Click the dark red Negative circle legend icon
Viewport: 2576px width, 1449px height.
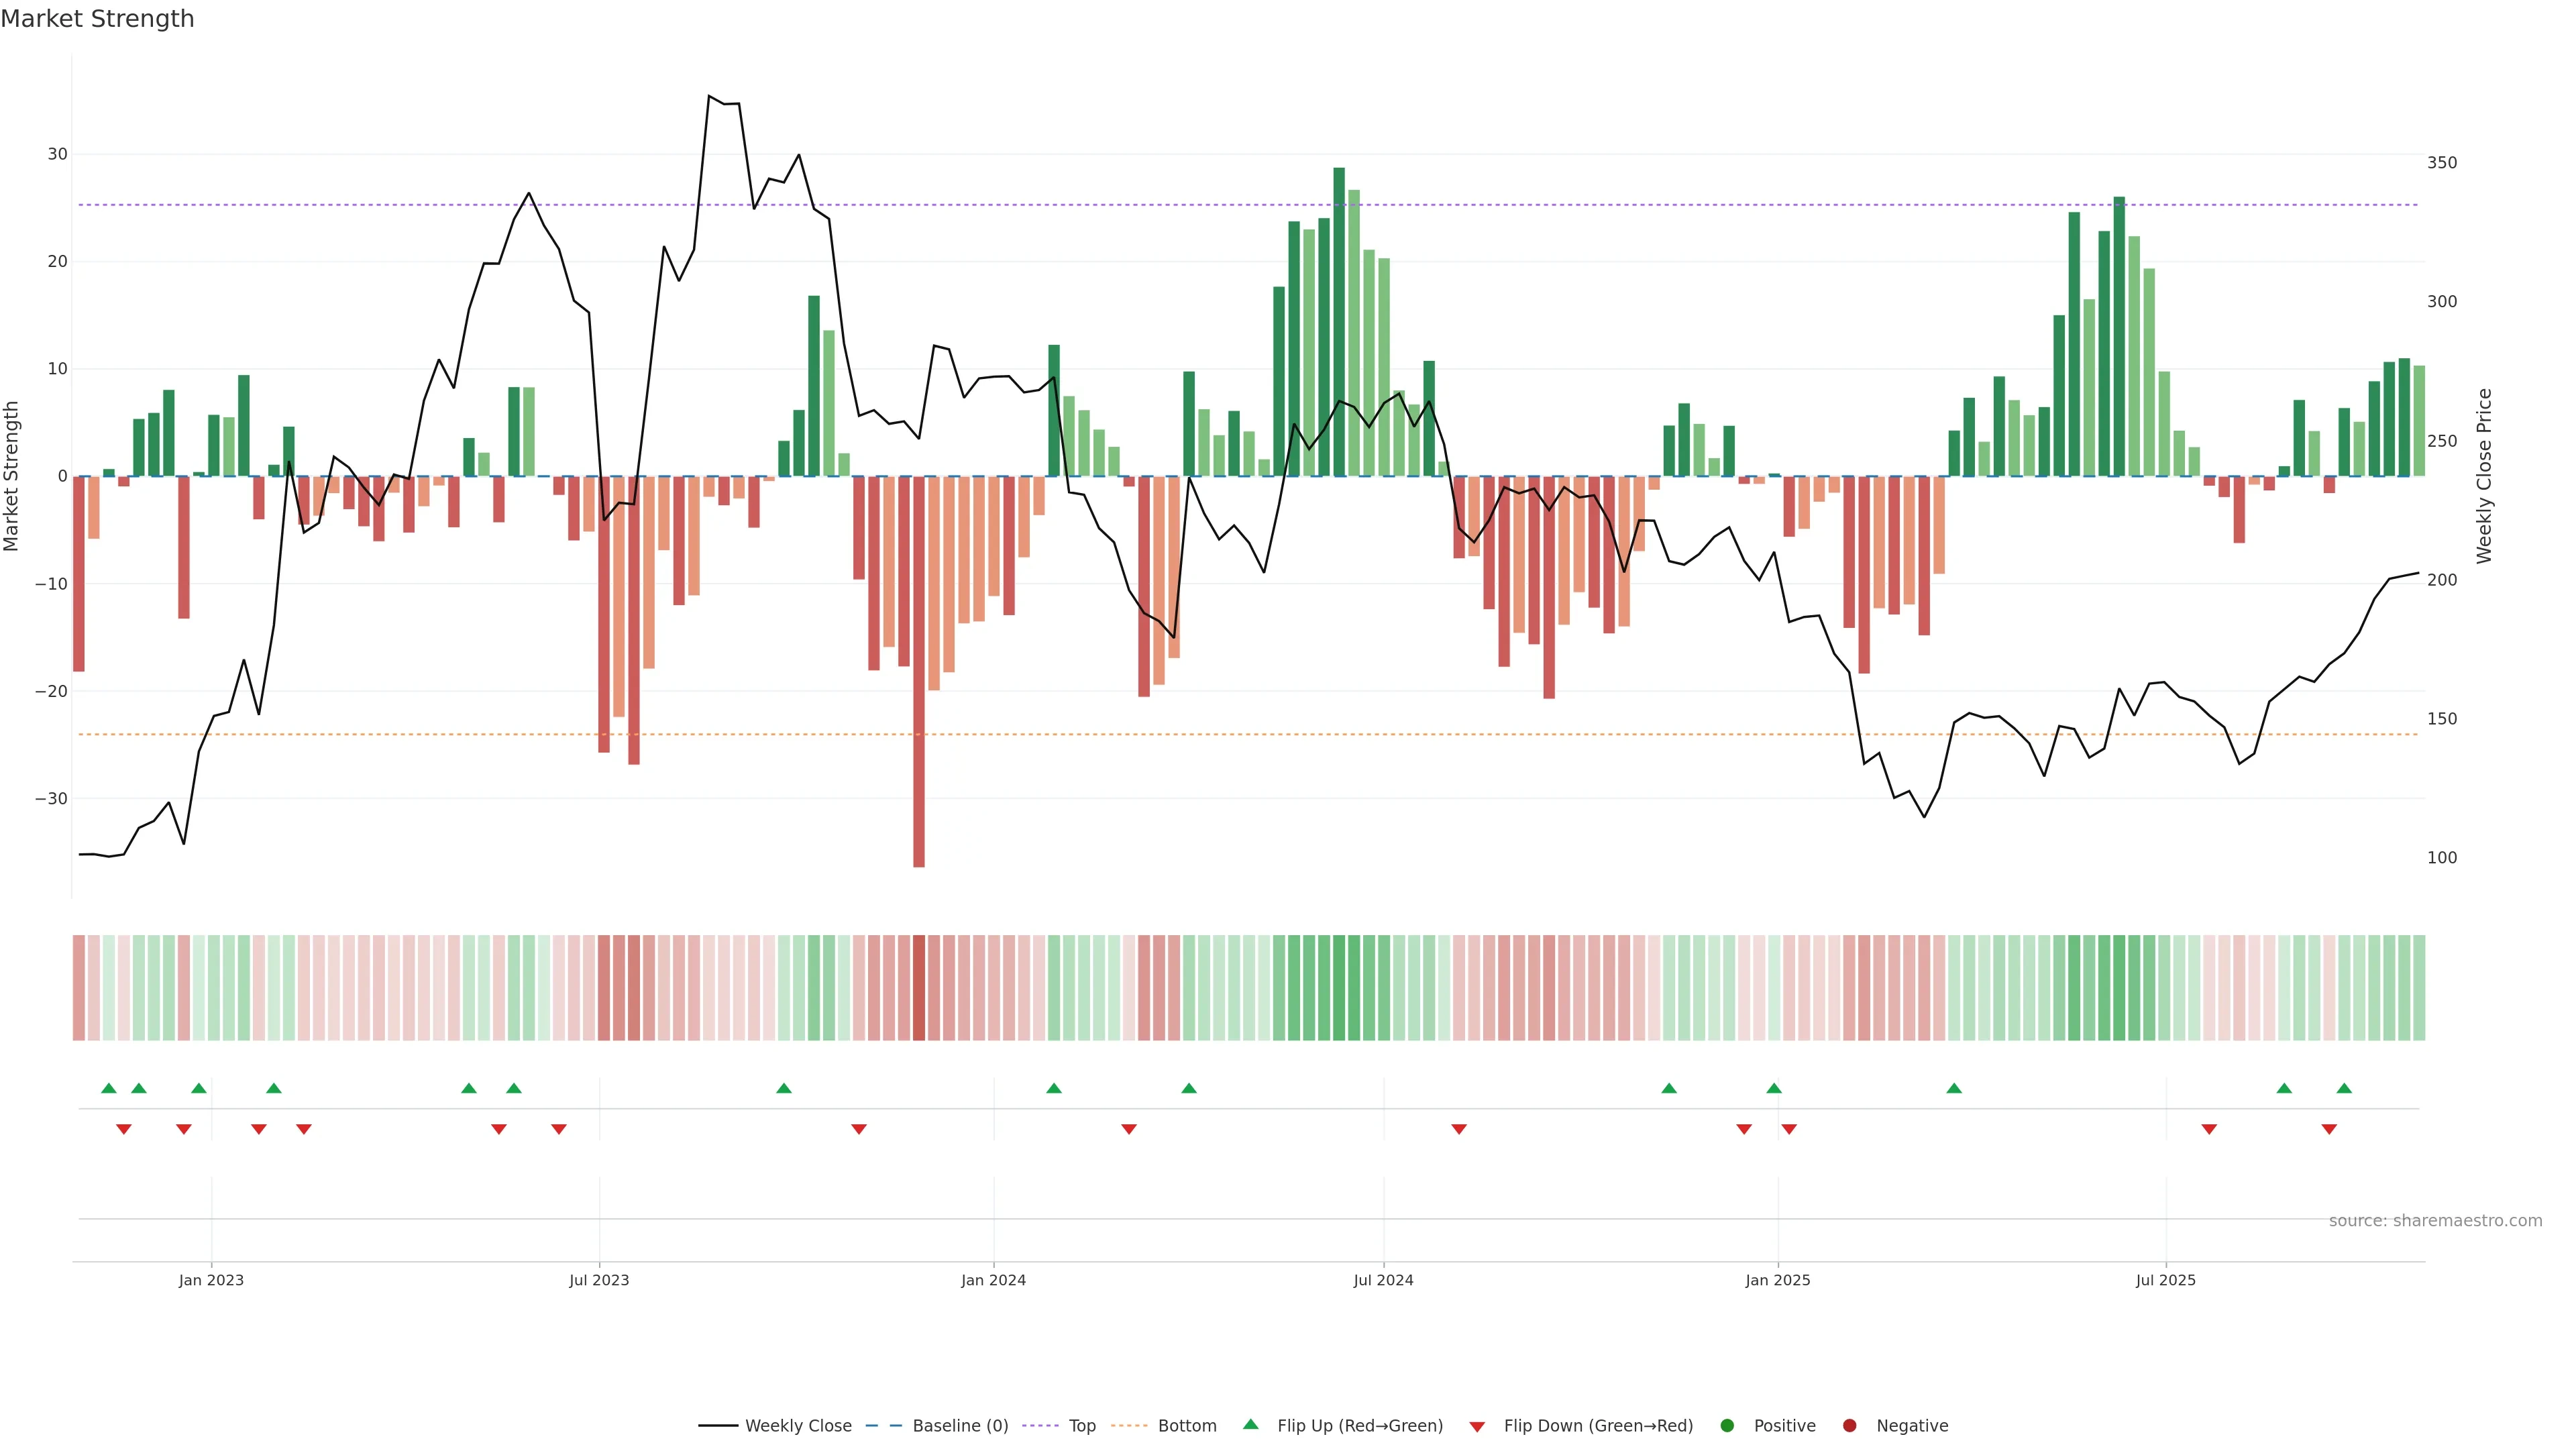(1849, 1426)
